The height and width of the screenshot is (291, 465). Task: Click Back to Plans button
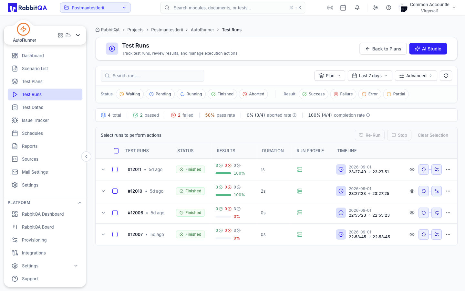coord(383,49)
